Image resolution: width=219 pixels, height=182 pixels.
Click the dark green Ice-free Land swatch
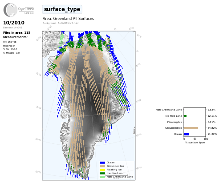pyautogui.click(x=102, y=173)
